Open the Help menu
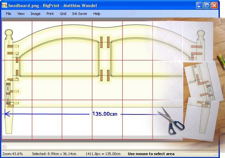225x158 pixels. [97, 14]
